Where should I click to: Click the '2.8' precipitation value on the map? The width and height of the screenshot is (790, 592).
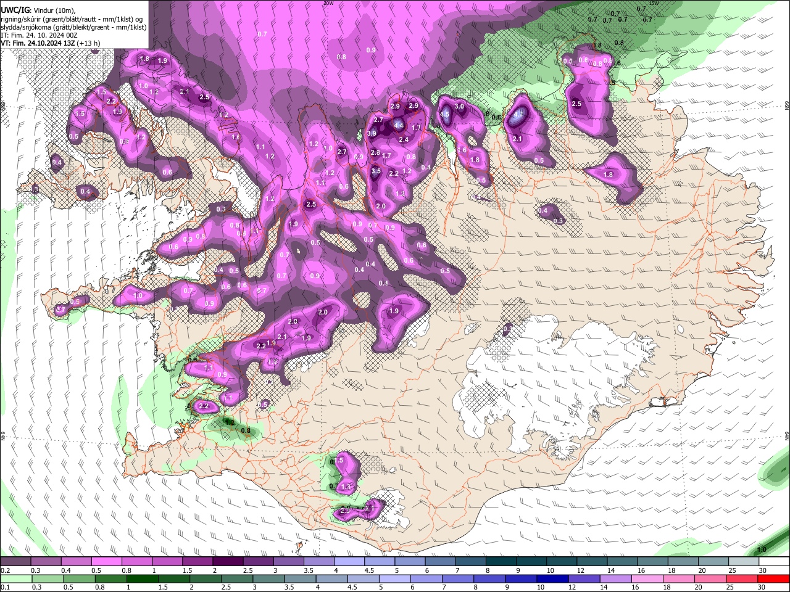pos(375,152)
